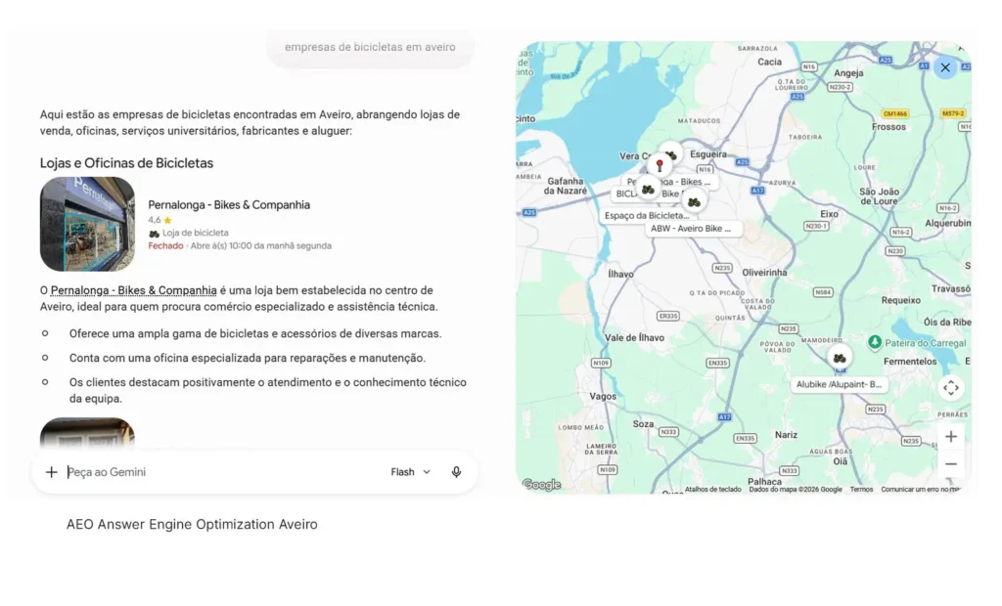The image size is (1002, 606).
Task: Click the 'Vagos' town label on the map
Action: (603, 397)
